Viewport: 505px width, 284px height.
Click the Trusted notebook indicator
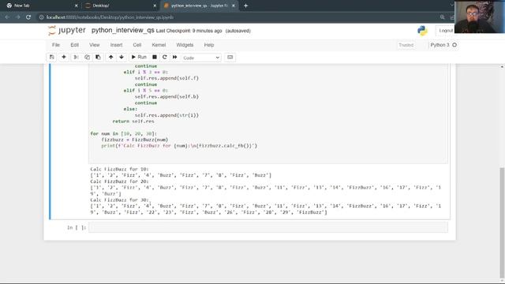(406, 45)
